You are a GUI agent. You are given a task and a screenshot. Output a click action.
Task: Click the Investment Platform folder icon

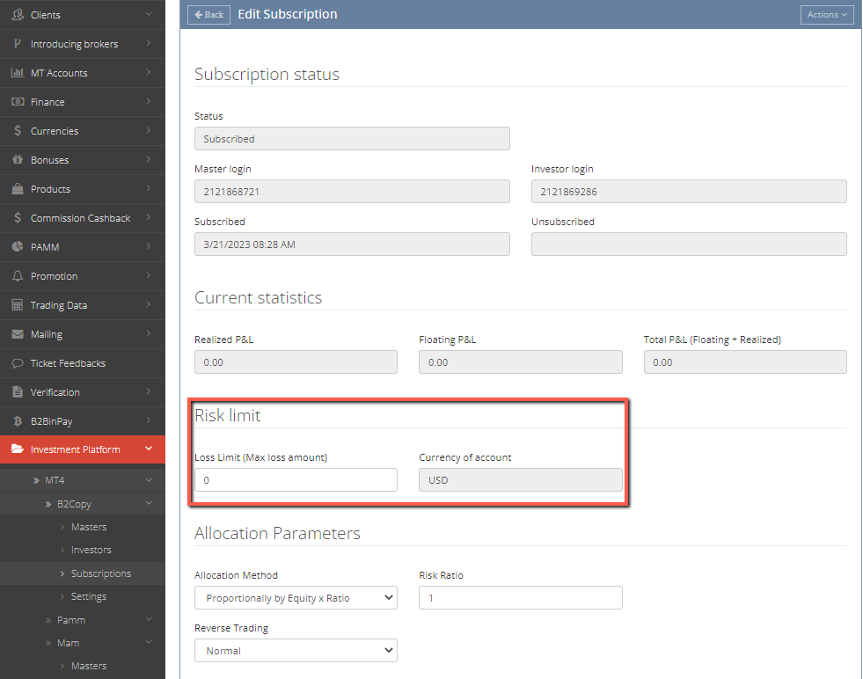pyautogui.click(x=18, y=449)
